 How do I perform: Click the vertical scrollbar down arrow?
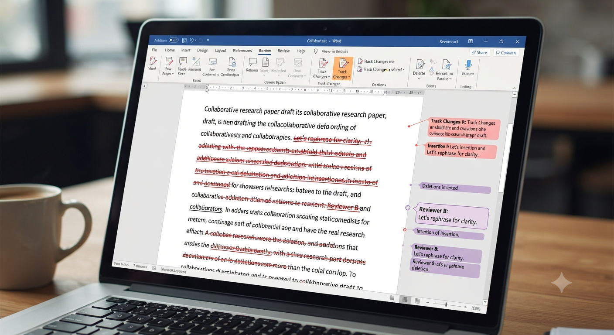(485, 302)
